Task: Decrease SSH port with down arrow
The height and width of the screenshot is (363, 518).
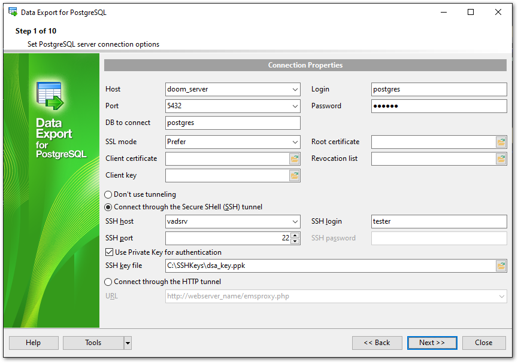Action: coord(295,241)
